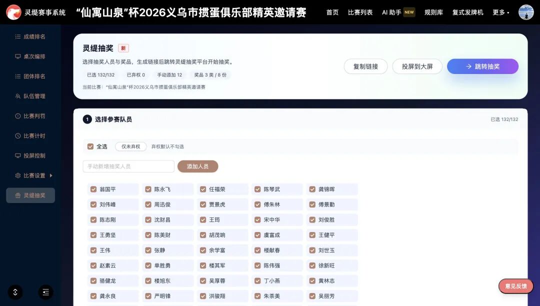Open AI 助手 in top navigation
Viewport: 540px width, 306px height.
pos(391,12)
